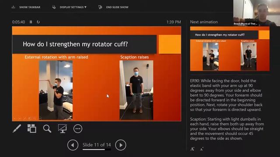Click the End Slide Show icon

point(100,7)
